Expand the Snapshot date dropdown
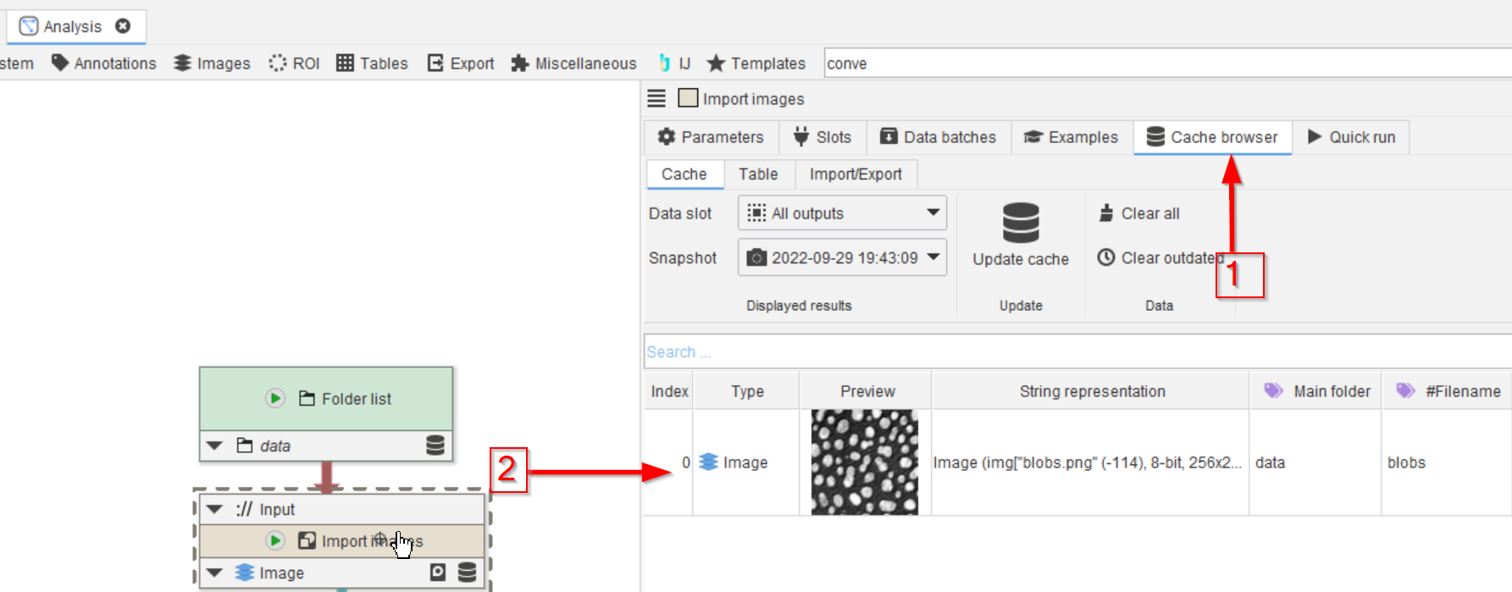 (x=841, y=257)
